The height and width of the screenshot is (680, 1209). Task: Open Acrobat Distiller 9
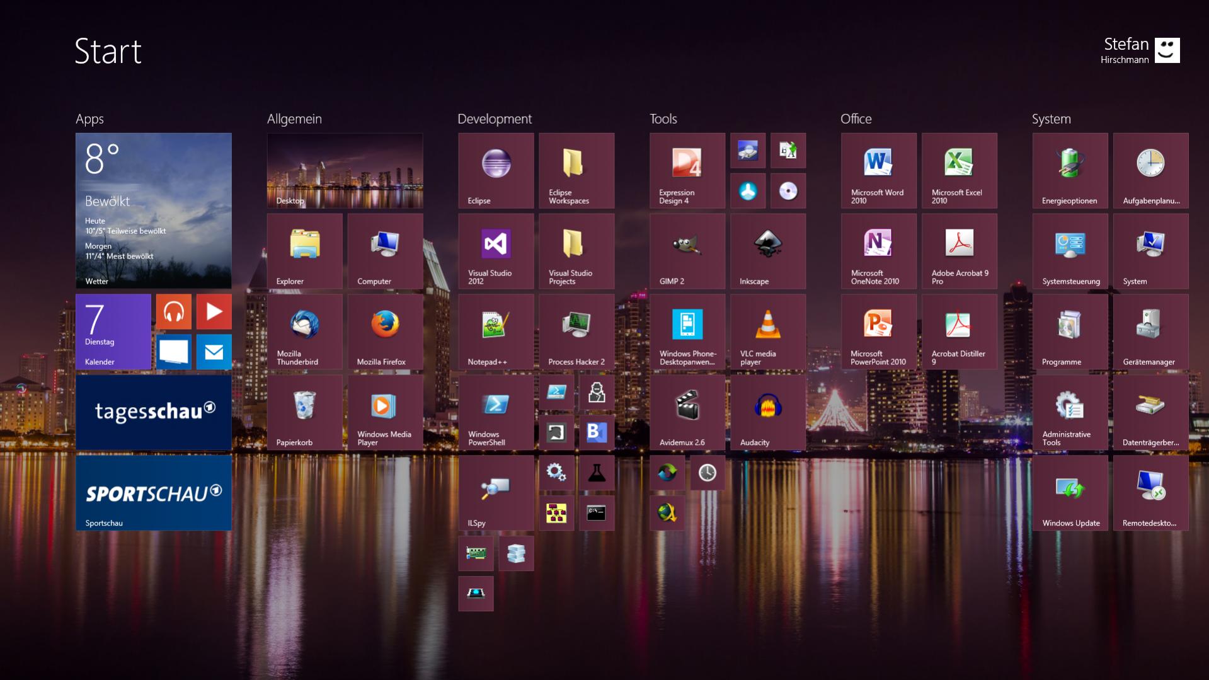pyautogui.click(x=960, y=331)
